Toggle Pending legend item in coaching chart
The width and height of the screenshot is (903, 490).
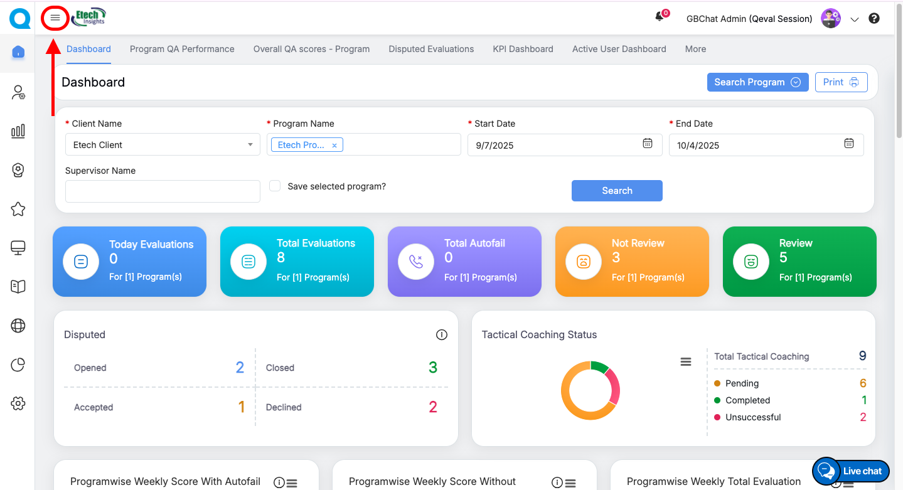pos(741,383)
